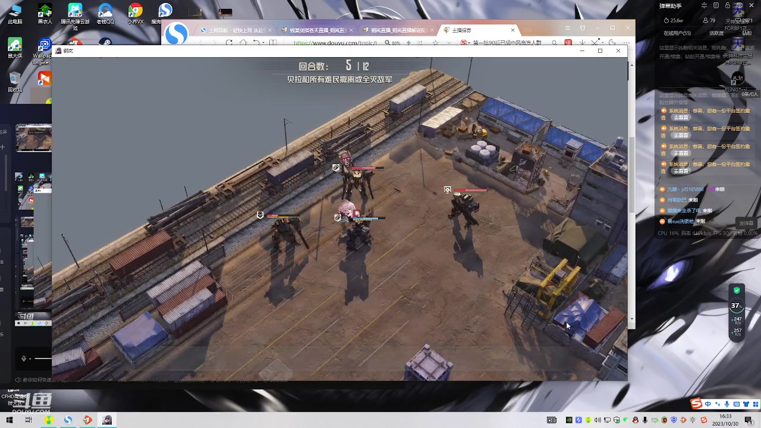Open the orange taskbar app icon
The image size is (761, 428).
88,420
